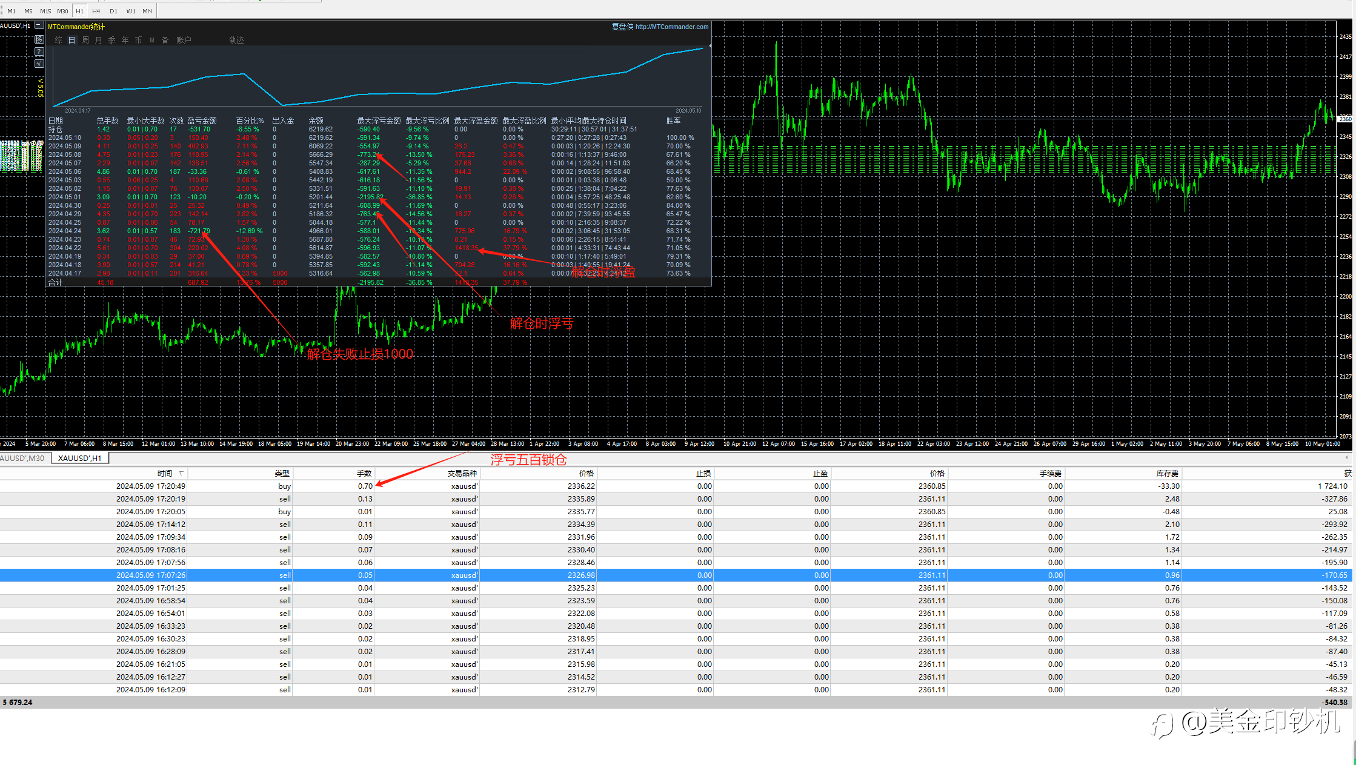
Task: Click the 2024.04.17 row in statistics table
Action: click(x=378, y=273)
